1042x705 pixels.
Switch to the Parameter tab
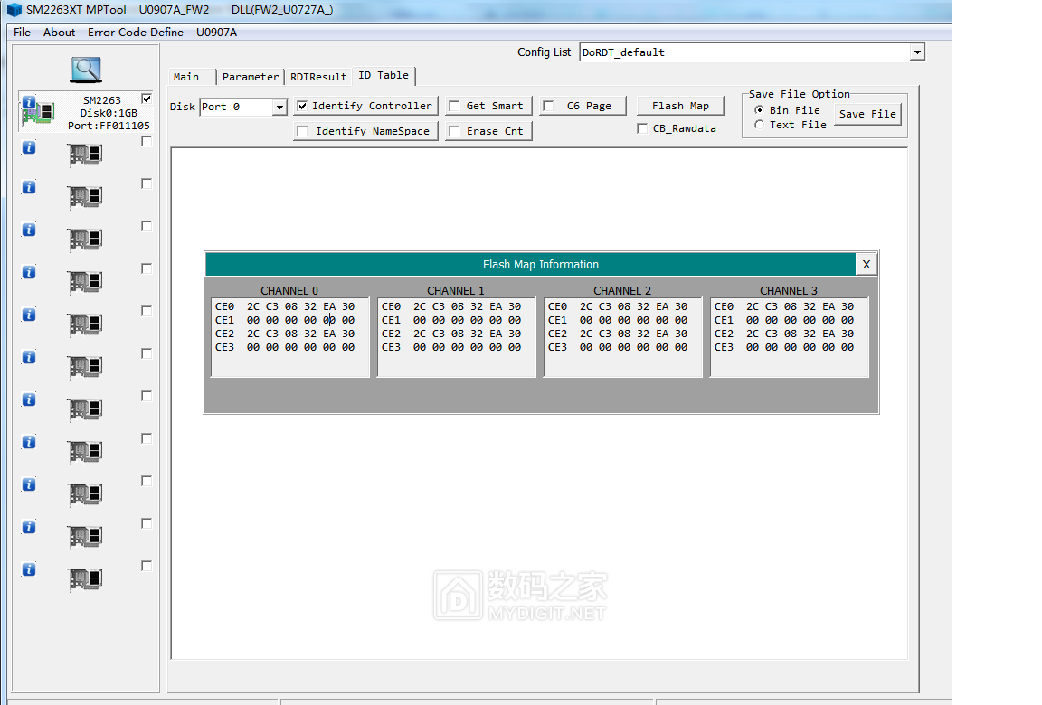251,77
